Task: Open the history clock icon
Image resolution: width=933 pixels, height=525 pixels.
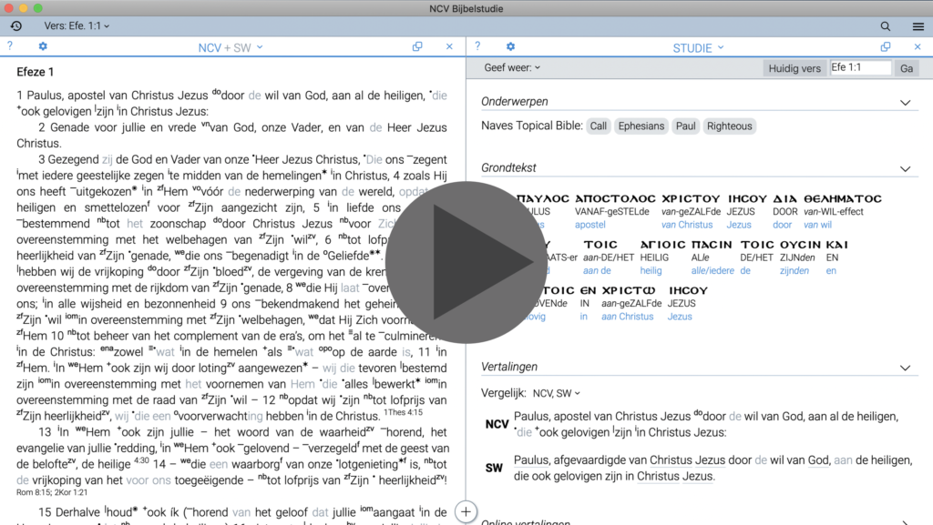Action: pos(16,25)
